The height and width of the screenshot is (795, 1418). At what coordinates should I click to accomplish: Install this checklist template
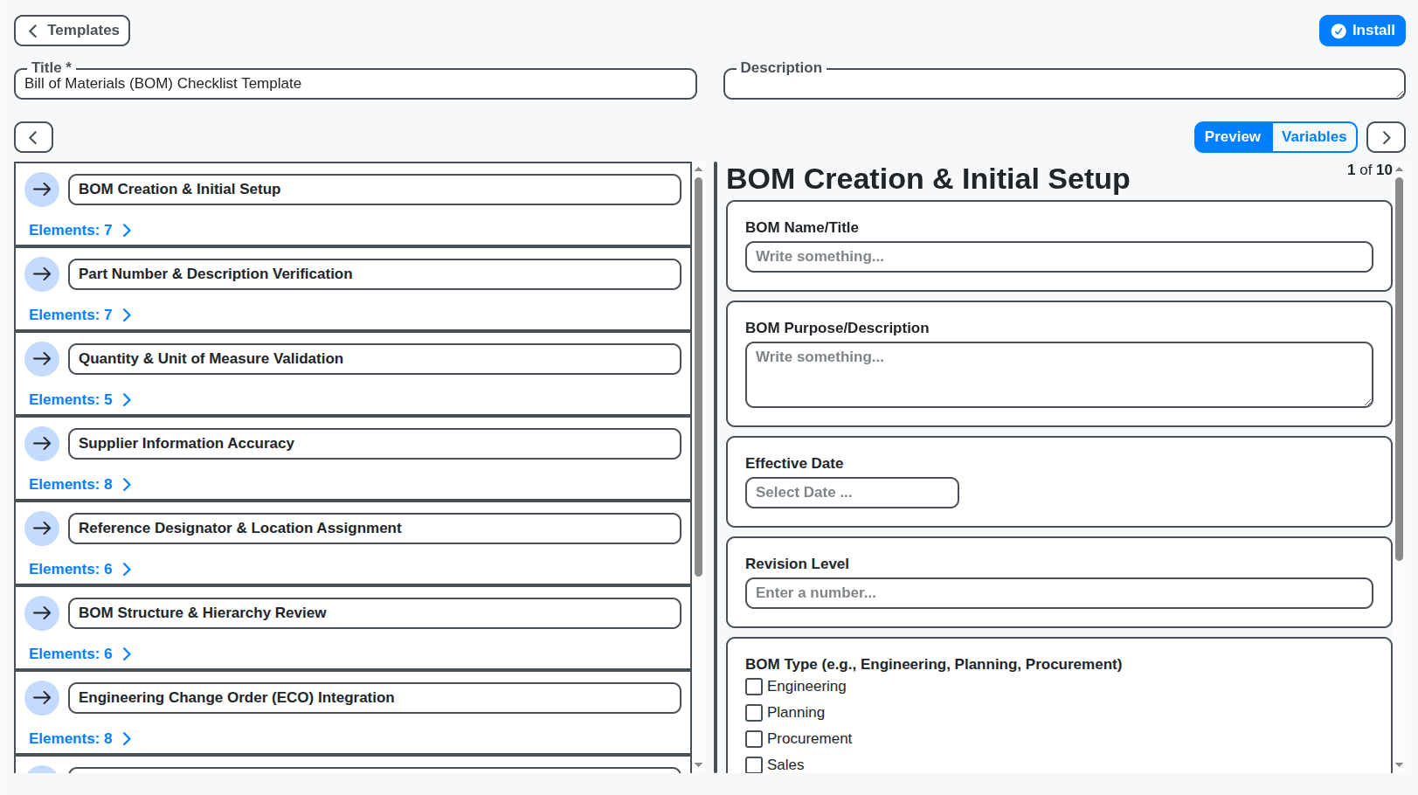tap(1362, 30)
